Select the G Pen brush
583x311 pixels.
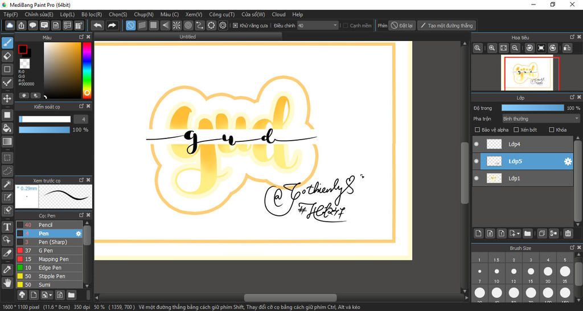point(49,251)
